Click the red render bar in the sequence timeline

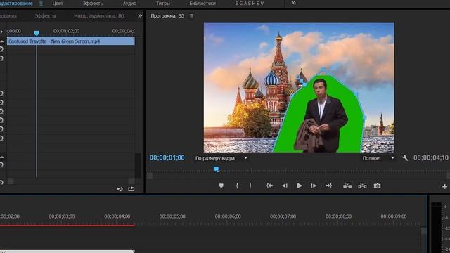coord(67,226)
